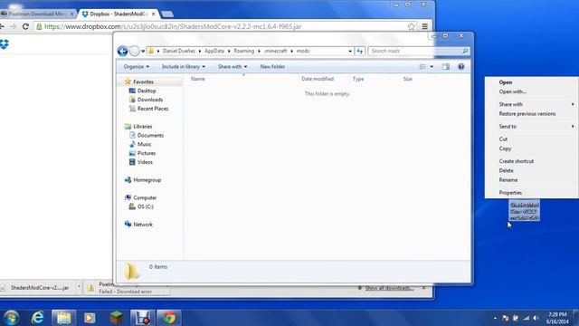Screen dimensions: 579x326
Task: Open the recent locations dropdown arrow
Action: pos(143,52)
